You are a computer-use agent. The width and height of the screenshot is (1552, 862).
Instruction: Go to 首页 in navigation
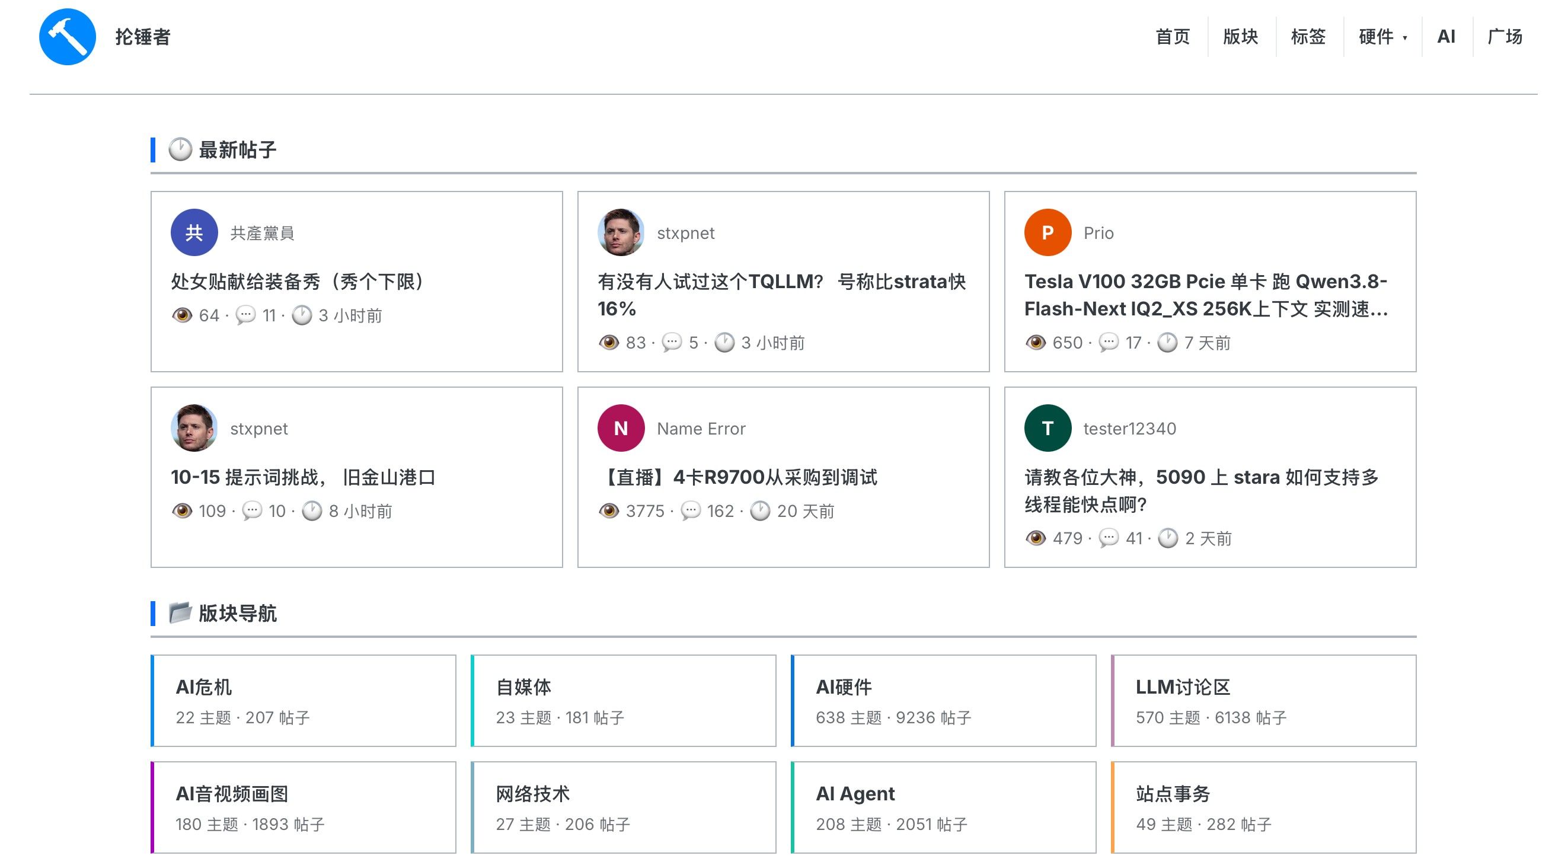[1173, 37]
